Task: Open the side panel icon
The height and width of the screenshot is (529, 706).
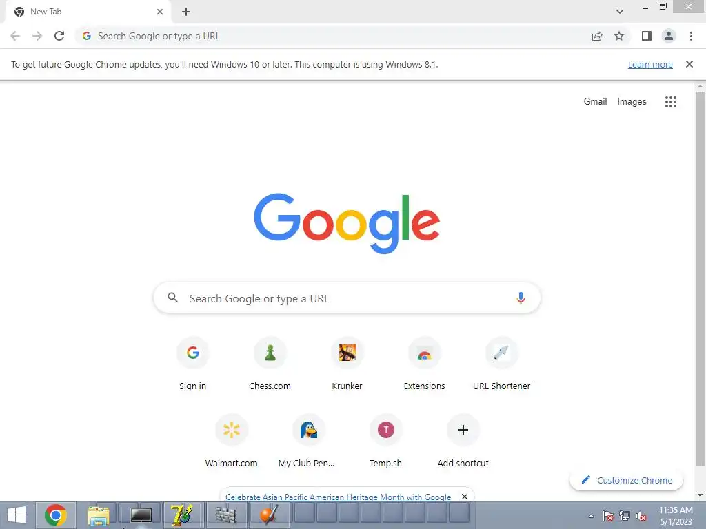Action: click(x=647, y=36)
